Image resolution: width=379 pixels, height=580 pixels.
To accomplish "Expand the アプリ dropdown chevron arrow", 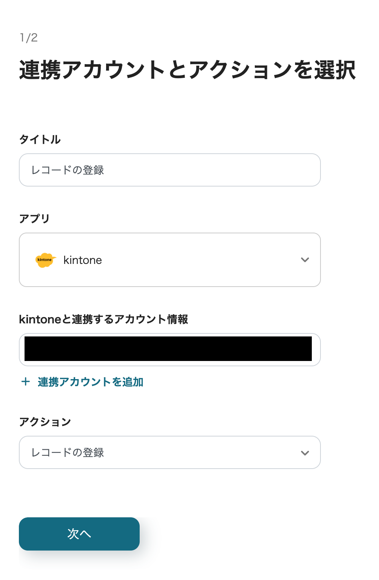I will (x=305, y=260).
